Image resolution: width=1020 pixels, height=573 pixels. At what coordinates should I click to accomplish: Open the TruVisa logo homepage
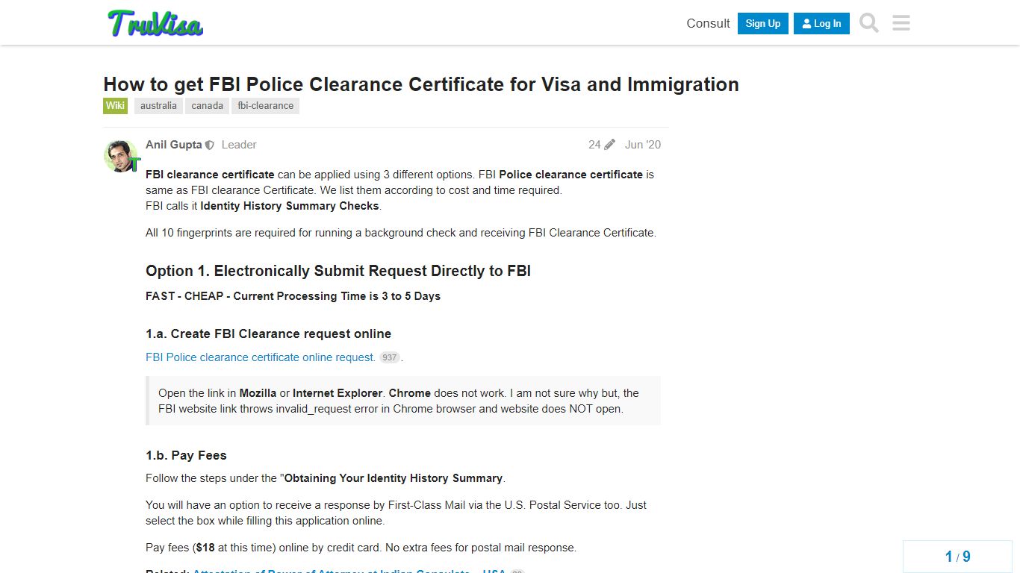(x=155, y=23)
